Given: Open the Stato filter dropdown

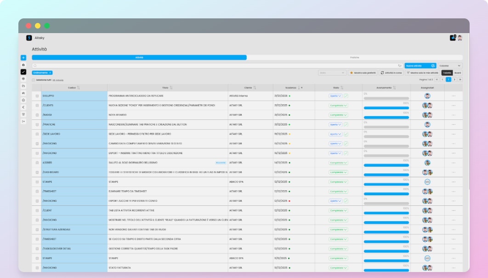Looking at the screenshot, I should coord(332,73).
